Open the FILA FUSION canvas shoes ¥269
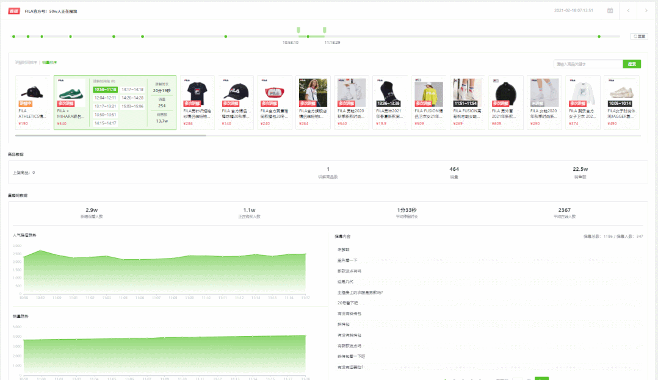The height and width of the screenshot is (380, 658). tap(467, 102)
